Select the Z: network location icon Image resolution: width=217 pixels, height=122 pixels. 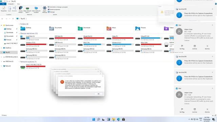[x=23, y=67]
